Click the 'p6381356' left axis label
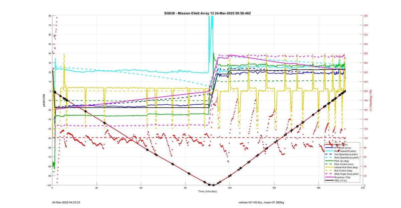 [44, 100]
